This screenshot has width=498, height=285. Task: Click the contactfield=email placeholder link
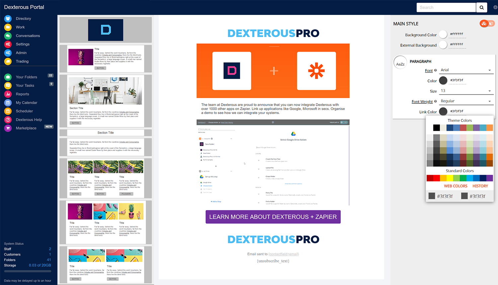(284, 254)
